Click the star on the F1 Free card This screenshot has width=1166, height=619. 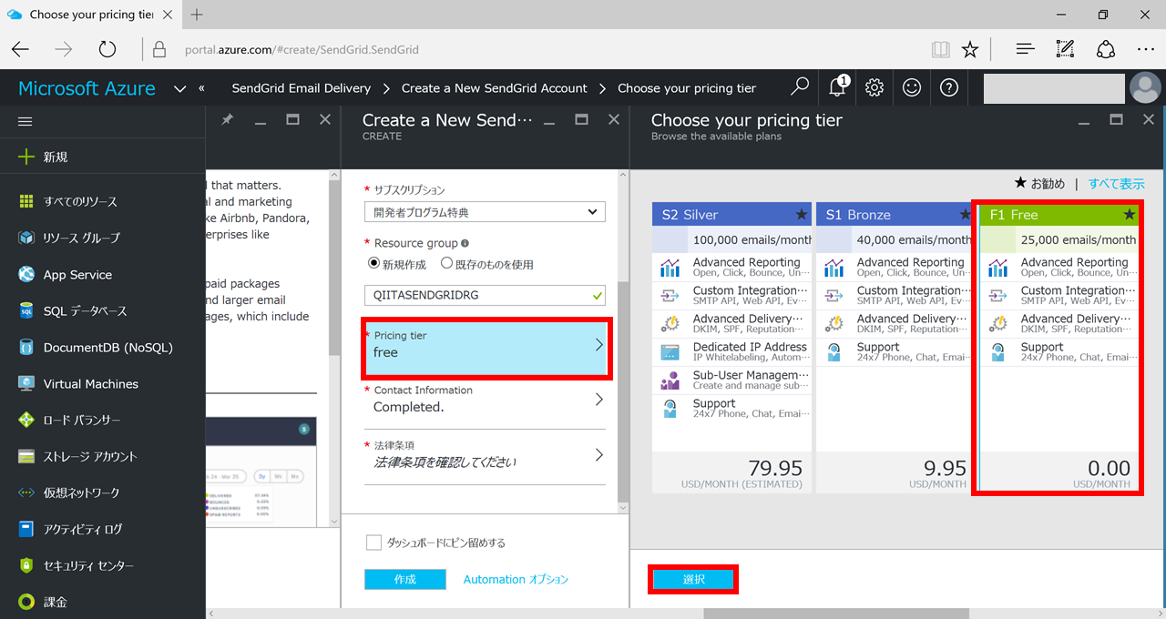1130,215
